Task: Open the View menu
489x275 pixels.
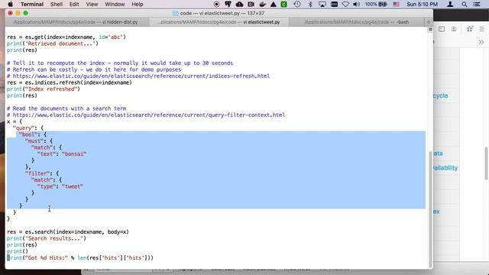Action: [92, 4]
